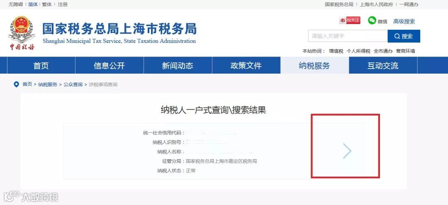Click hot word 增值税
Viewport: 448px width, 205px height.
pyautogui.click(x=336, y=51)
